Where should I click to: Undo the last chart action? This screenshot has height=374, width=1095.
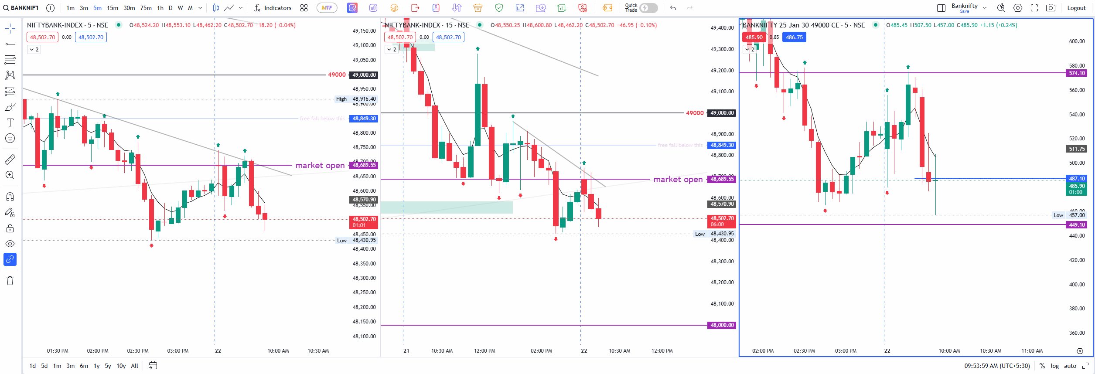tap(673, 8)
